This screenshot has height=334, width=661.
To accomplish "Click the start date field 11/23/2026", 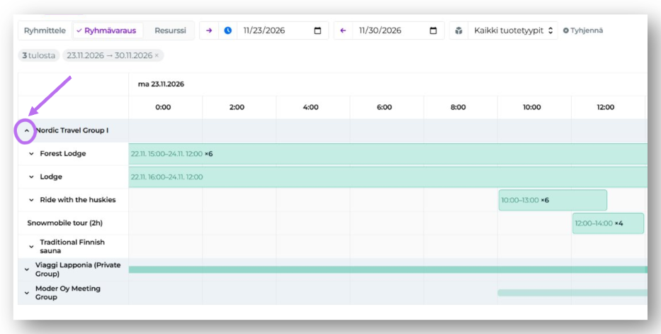I will click(283, 30).
